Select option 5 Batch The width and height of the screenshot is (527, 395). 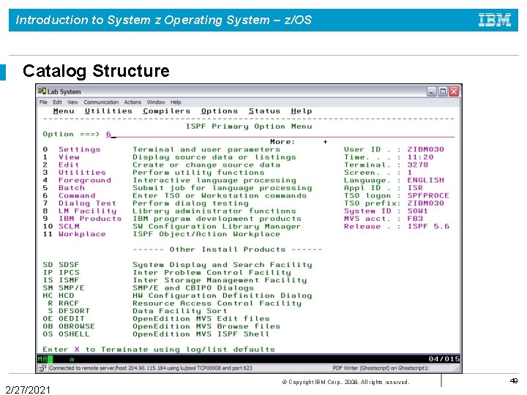point(64,188)
